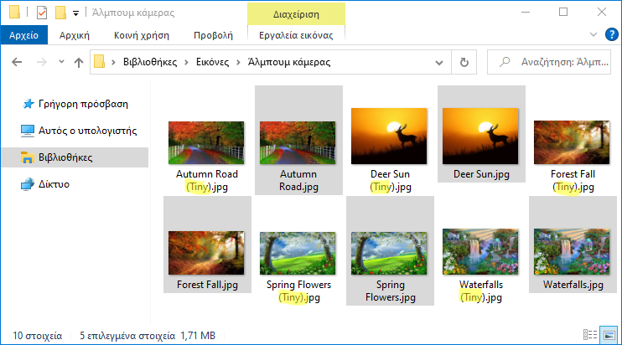
Task: Select Forest Fall (Tiny).jpg thumbnail
Action: coord(572,142)
